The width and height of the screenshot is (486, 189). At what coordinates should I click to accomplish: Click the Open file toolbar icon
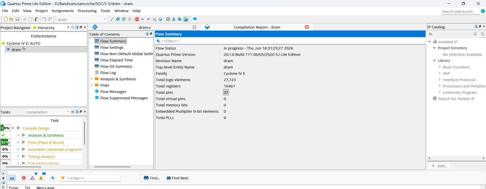tap(11, 19)
